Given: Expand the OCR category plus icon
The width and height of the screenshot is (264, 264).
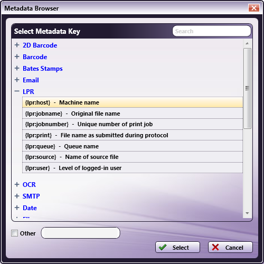Looking at the screenshot, I should pyautogui.click(x=17, y=184).
